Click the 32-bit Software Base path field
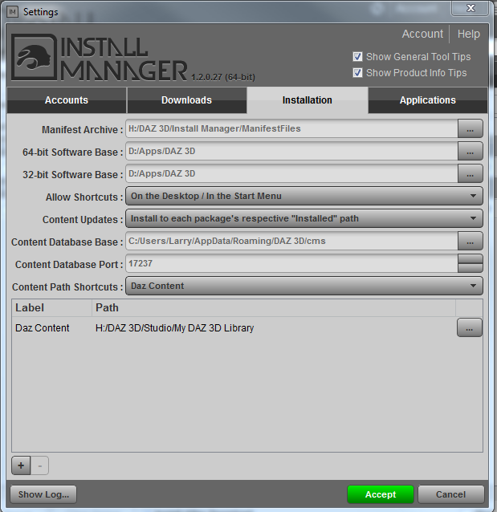 (x=291, y=173)
